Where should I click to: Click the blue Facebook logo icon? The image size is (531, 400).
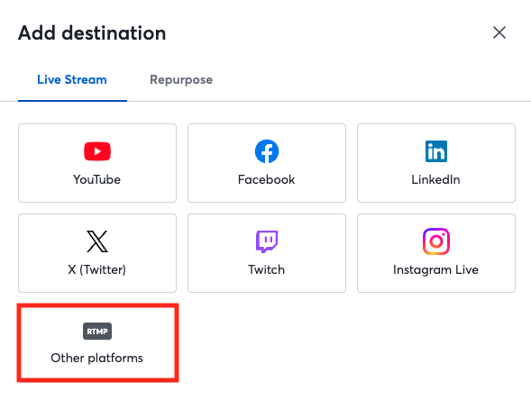click(267, 151)
